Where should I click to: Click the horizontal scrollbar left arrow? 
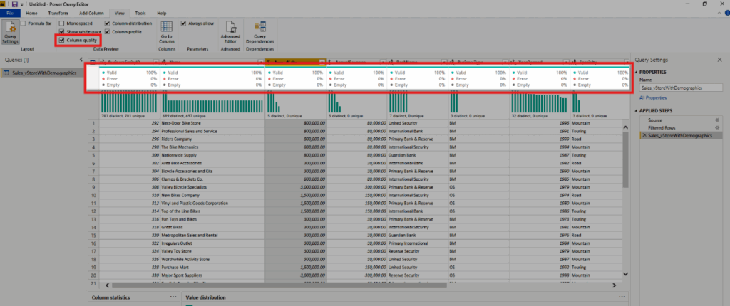(108, 285)
